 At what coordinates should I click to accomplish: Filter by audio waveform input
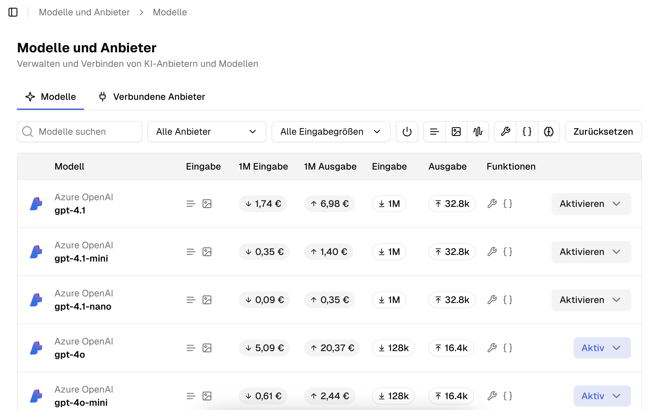coord(478,132)
